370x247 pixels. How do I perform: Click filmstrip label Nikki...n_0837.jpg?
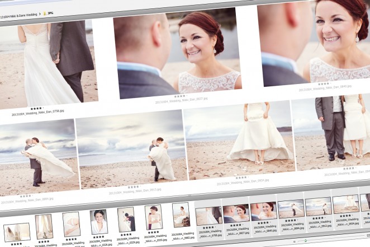click(238, 234)
